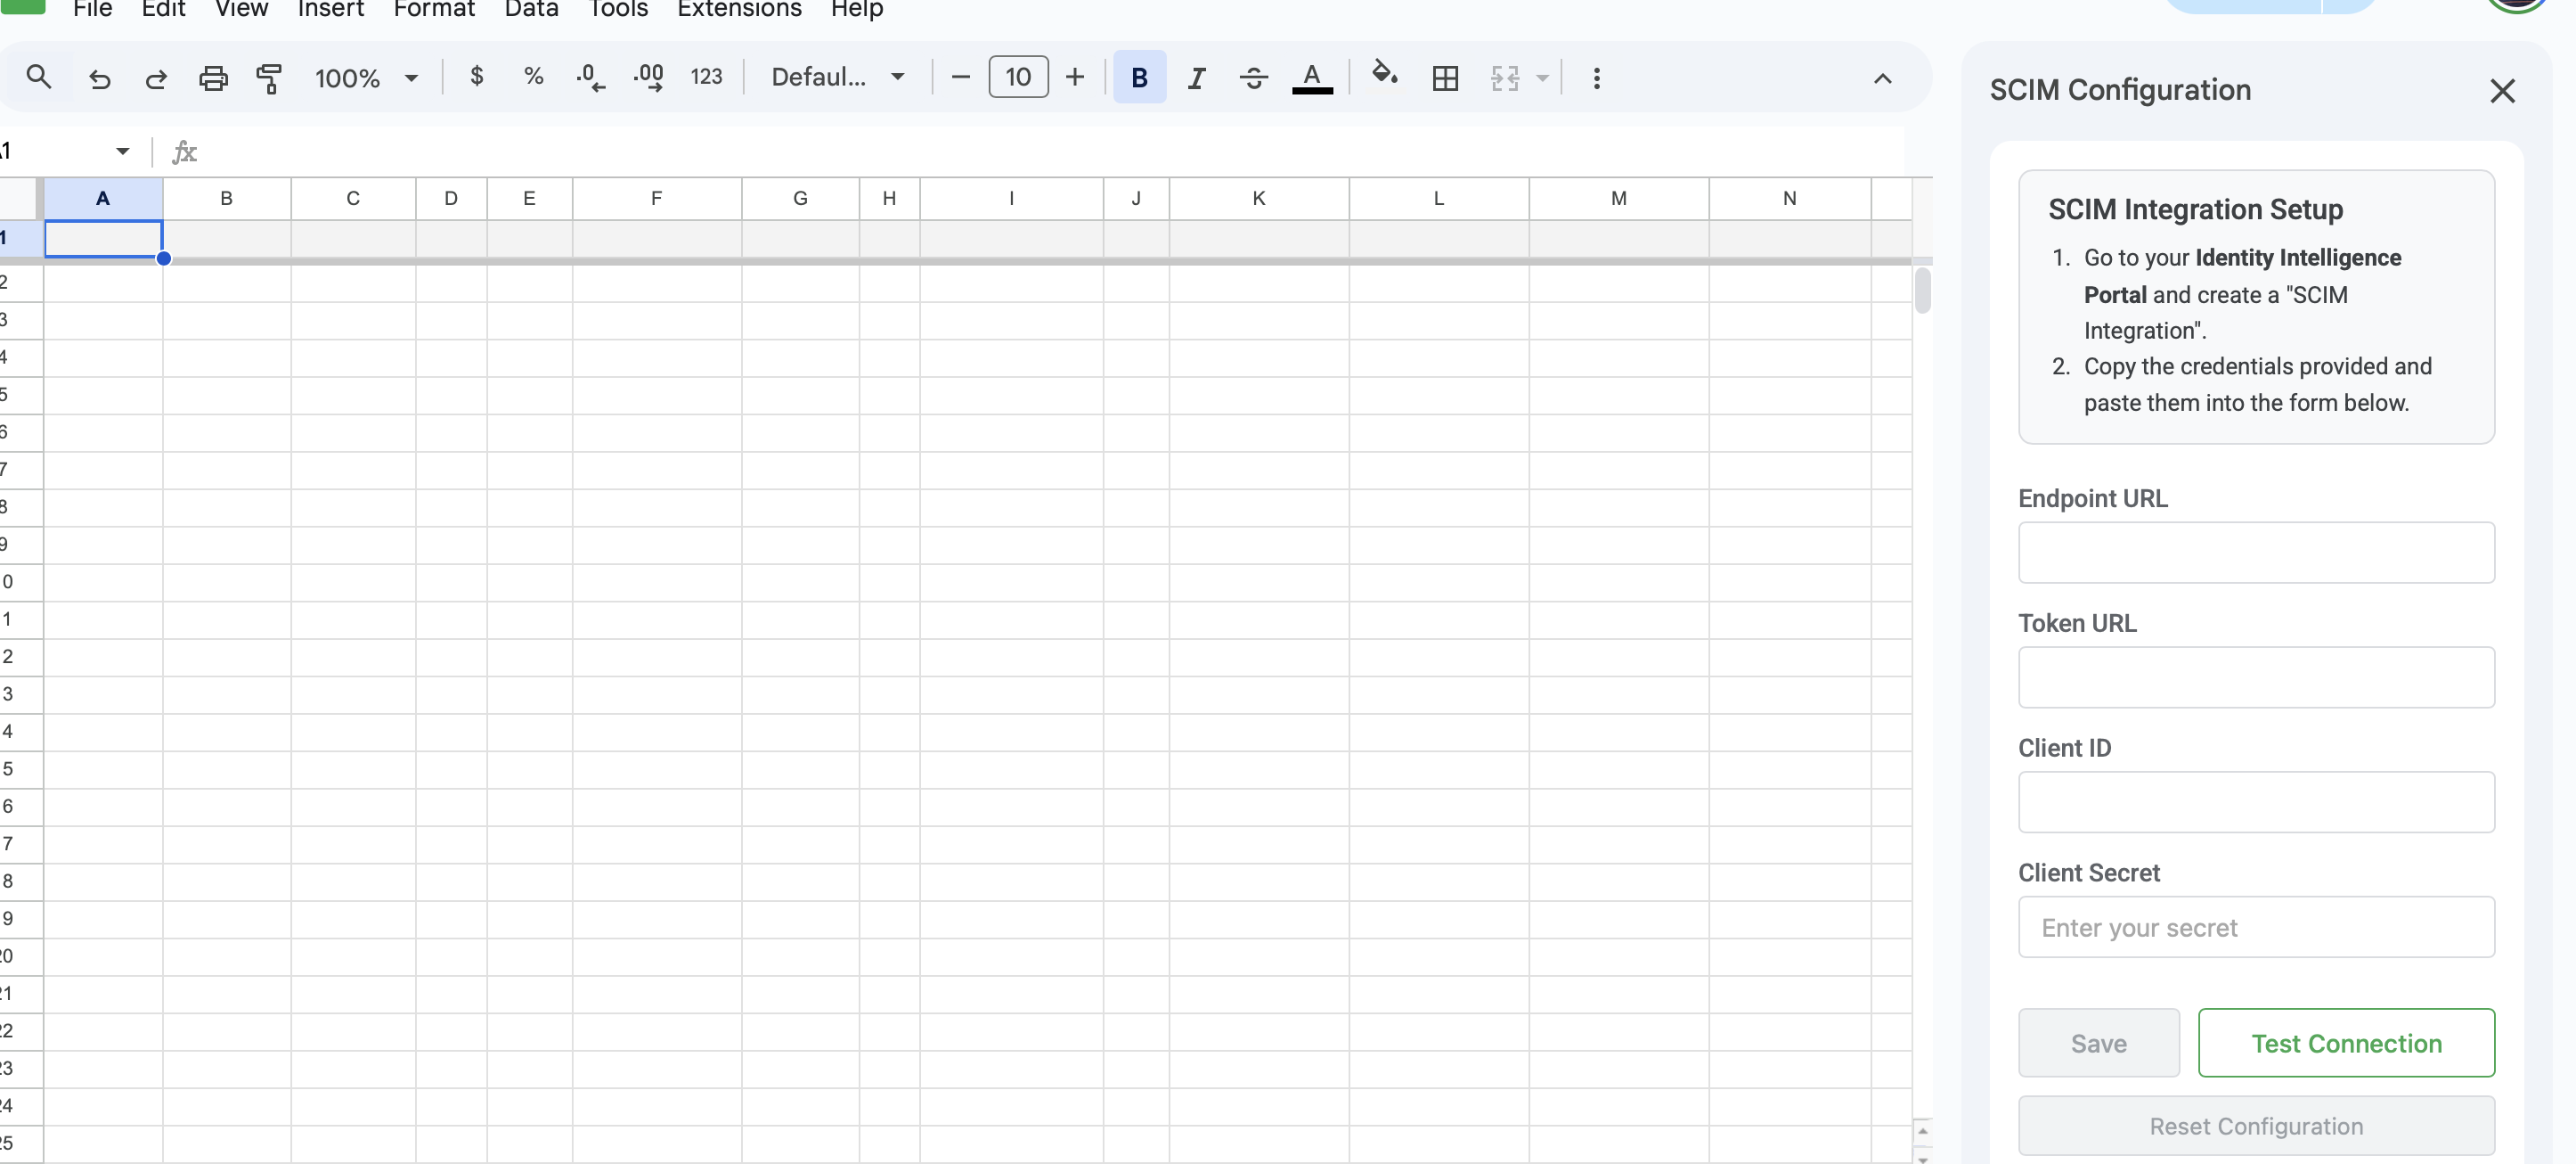This screenshot has height=1164, width=2576.
Task: Toggle italic formatting button
Action: click(1196, 77)
